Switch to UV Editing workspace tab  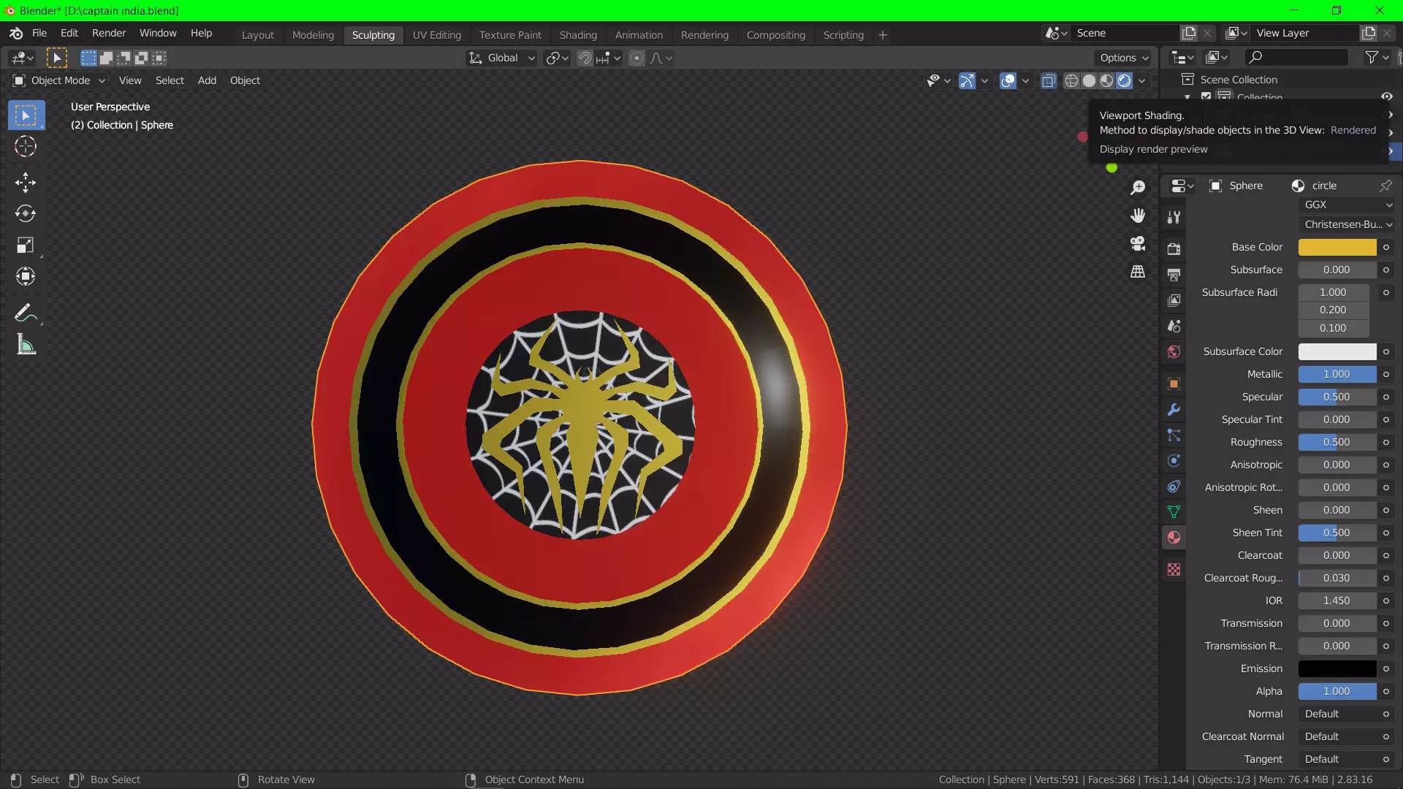(x=437, y=35)
